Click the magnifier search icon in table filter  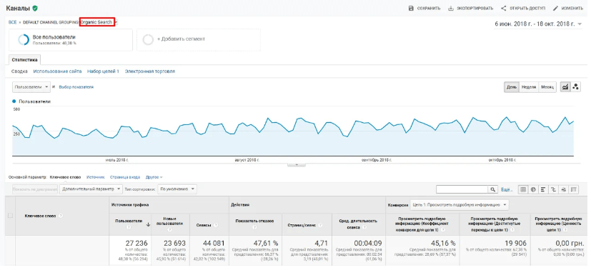[493, 189]
